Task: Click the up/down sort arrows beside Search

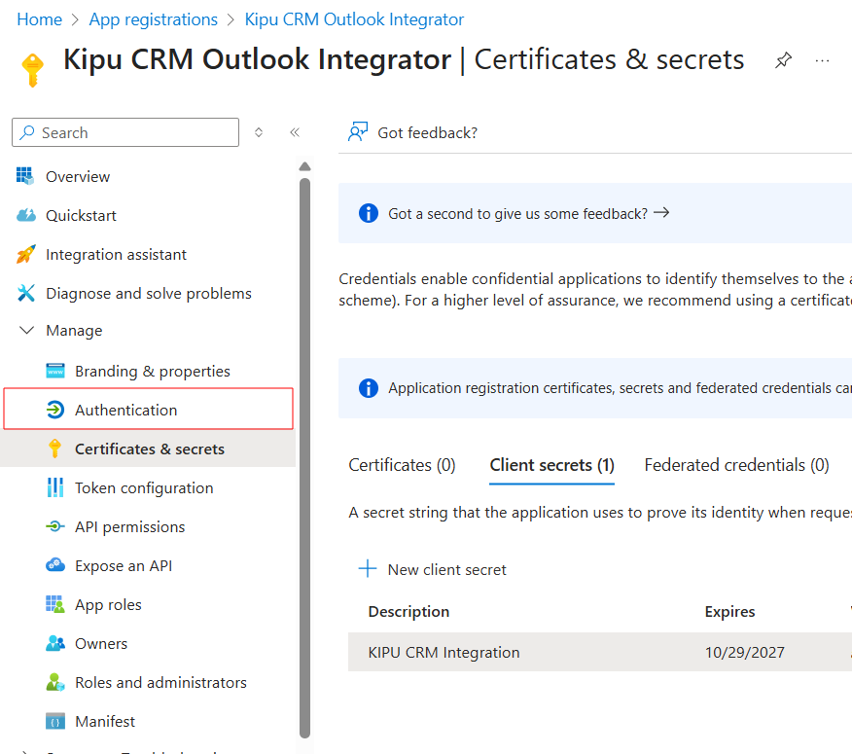Action: pyautogui.click(x=259, y=132)
